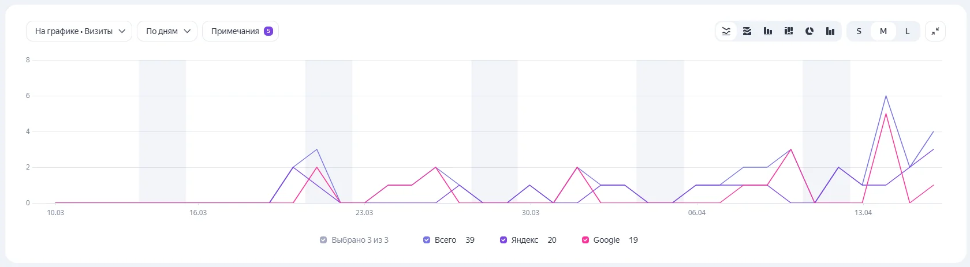The image size is (970, 267).
Task: Select the last bar chart icon
Action: (830, 31)
